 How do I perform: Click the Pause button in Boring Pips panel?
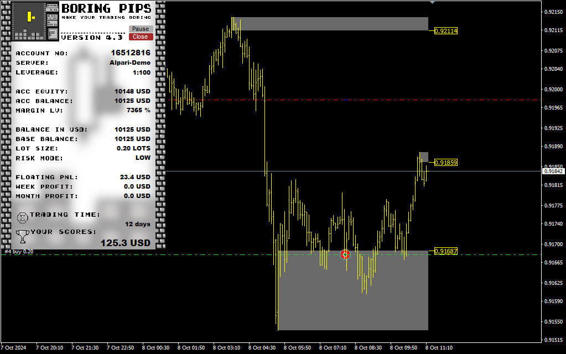pyautogui.click(x=141, y=29)
